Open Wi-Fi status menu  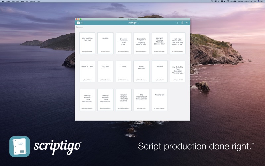click(x=228, y=1)
